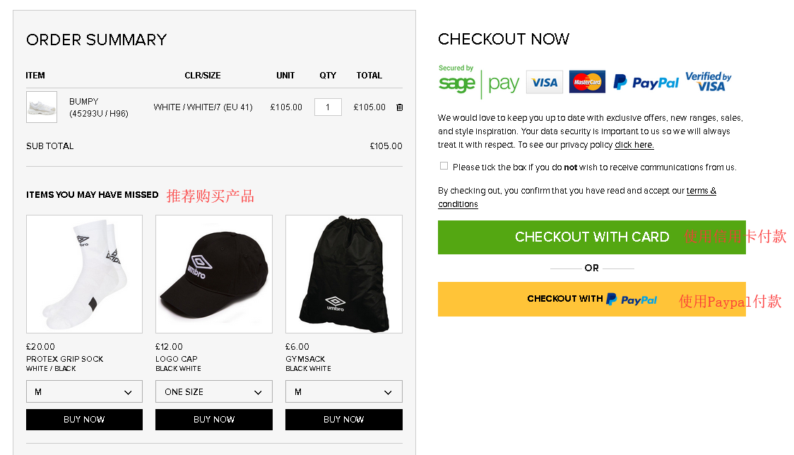Click the Sage Pay secured logo
The image size is (794, 455).
478,83
